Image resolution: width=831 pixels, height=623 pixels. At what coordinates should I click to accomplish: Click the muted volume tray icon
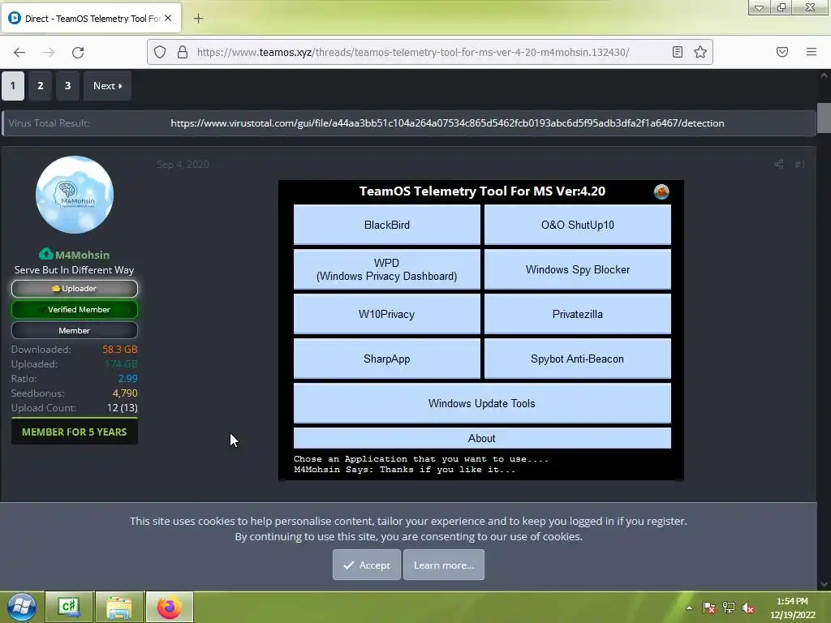[x=748, y=608]
